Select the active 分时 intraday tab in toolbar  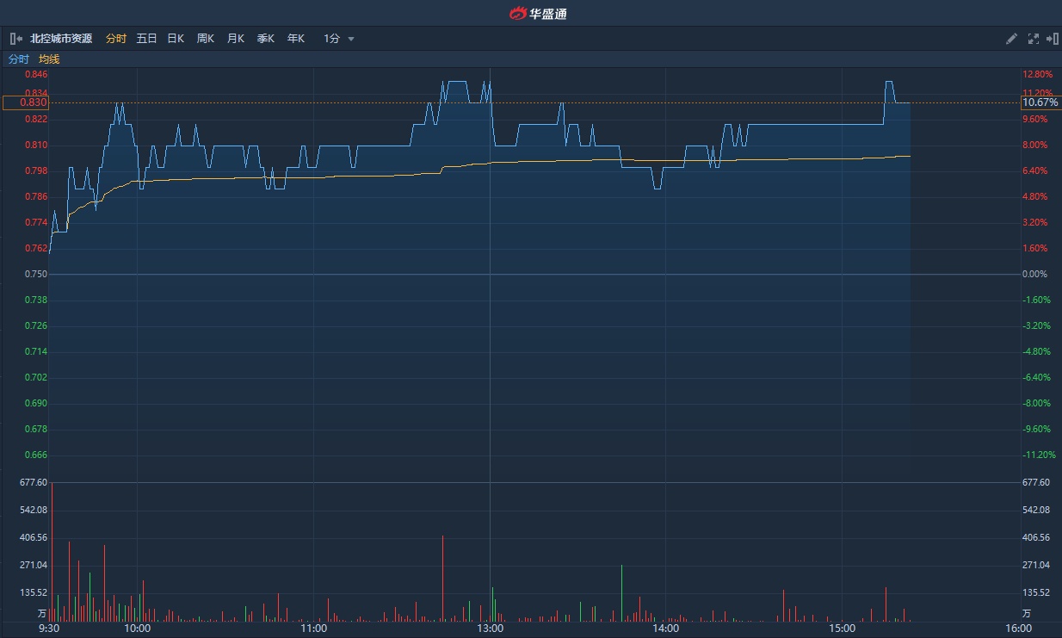[116, 39]
